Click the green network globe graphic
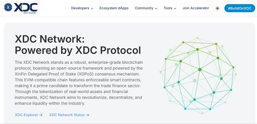Image resolution: width=257 pixels, height=124 pixels. coord(198,75)
